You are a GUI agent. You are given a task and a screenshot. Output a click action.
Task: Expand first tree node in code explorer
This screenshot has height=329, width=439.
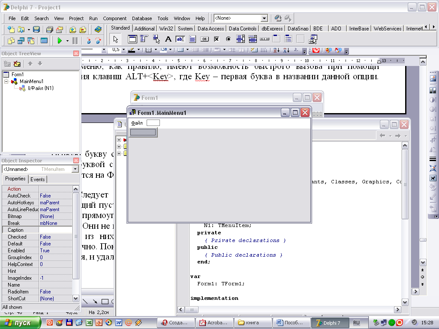119,140
